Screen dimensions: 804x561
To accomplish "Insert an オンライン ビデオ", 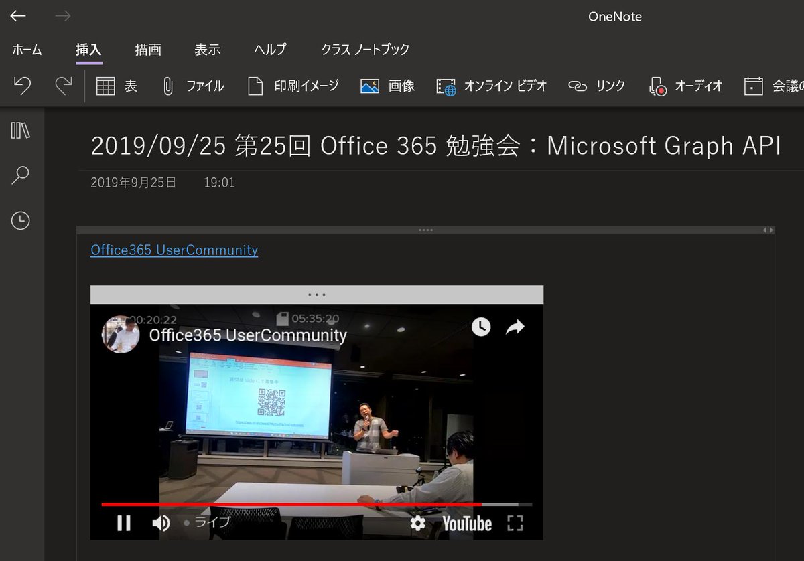I will (491, 86).
